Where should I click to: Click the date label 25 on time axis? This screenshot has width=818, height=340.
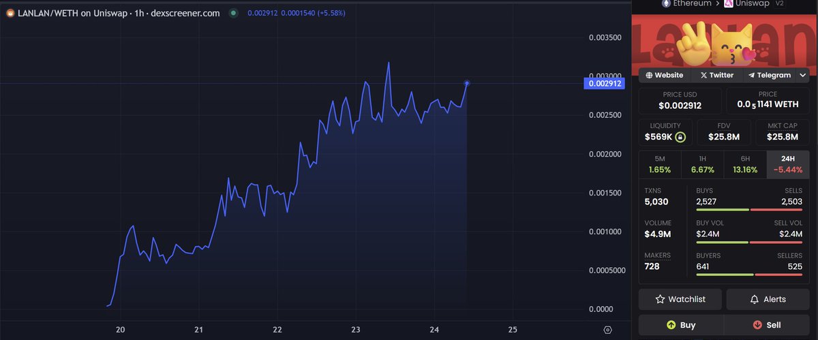coord(513,330)
